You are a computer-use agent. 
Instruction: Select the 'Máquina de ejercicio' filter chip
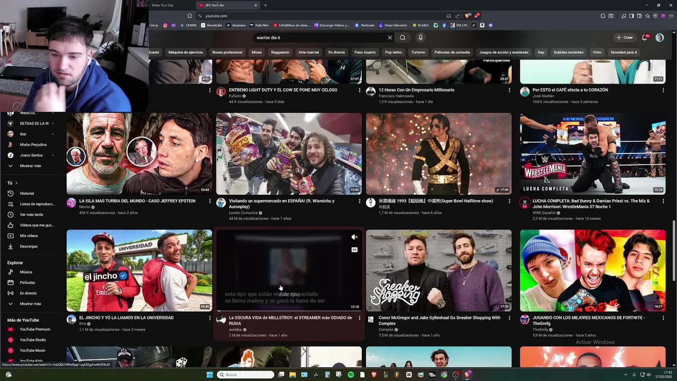tap(186, 52)
